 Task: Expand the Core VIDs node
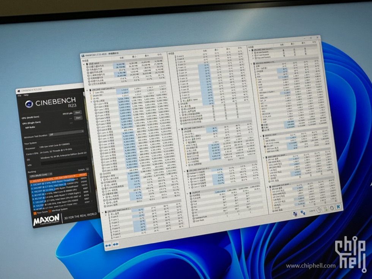(x=90, y=93)
